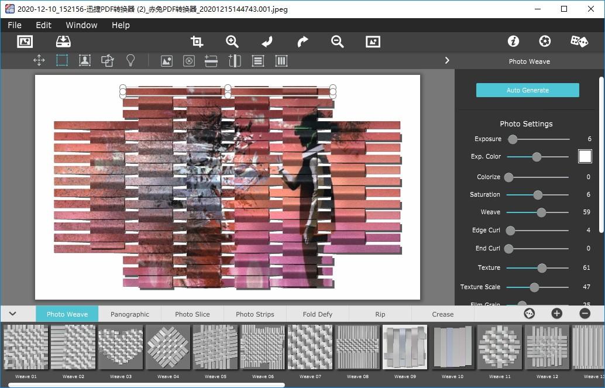Select the Weave 10 preset thumbnail
Viewport: 605px width, 388px height.
(453, 347)
